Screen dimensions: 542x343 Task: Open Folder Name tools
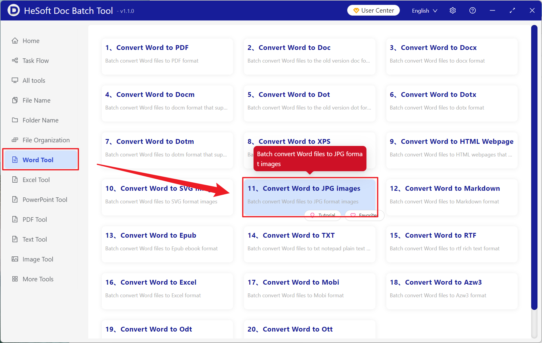[x=40, y=120]
